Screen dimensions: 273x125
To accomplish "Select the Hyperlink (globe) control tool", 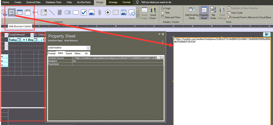I will pos(3,13).
